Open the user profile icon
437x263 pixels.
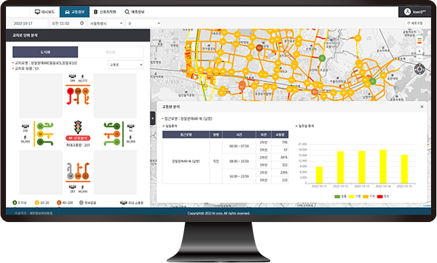[407, 12]
